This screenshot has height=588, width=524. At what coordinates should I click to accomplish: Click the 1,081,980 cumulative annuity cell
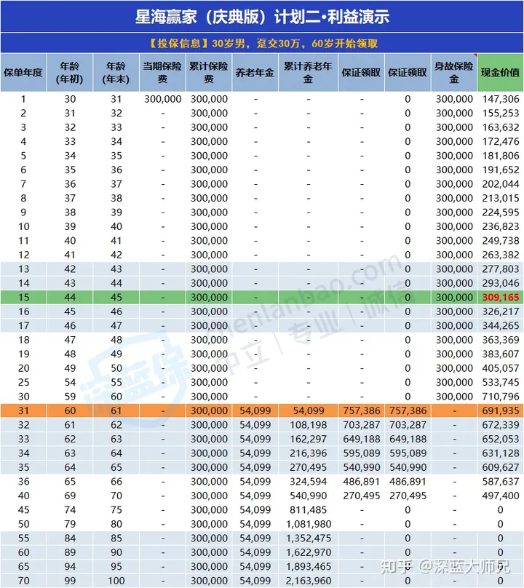(309, 524)
